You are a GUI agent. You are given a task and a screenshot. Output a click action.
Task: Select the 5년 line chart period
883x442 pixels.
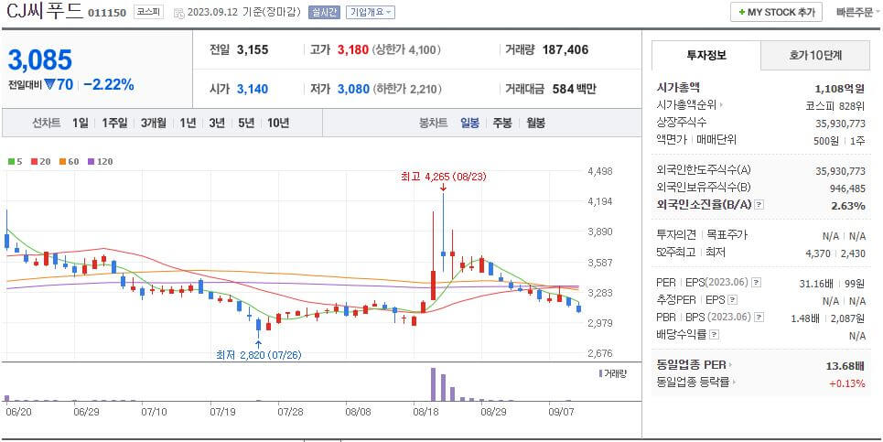click(246, 123)
